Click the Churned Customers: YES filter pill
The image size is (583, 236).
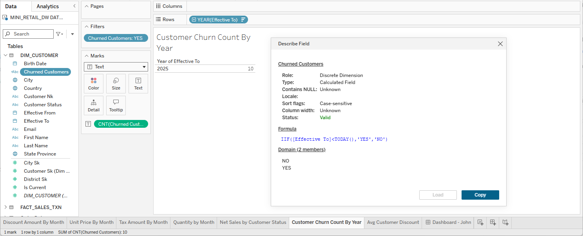pyautogui.click(x=116, y=38)
